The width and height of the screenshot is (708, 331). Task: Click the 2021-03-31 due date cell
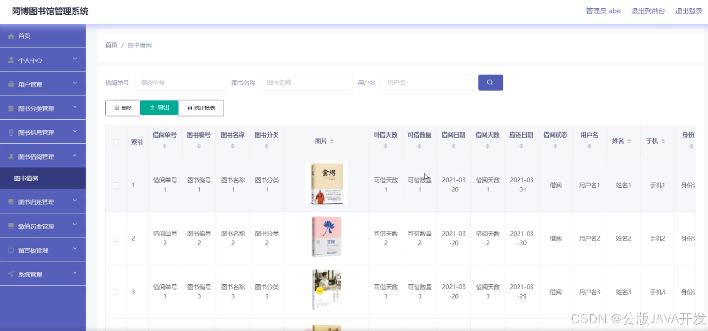(x=521, y=185)
